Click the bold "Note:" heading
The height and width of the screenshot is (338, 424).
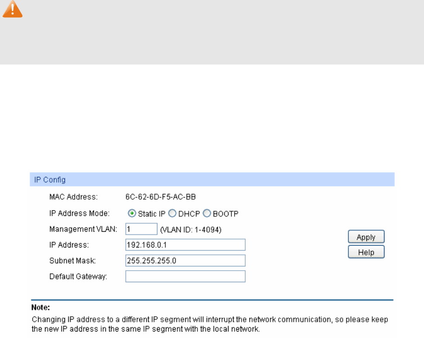[40, 307]
